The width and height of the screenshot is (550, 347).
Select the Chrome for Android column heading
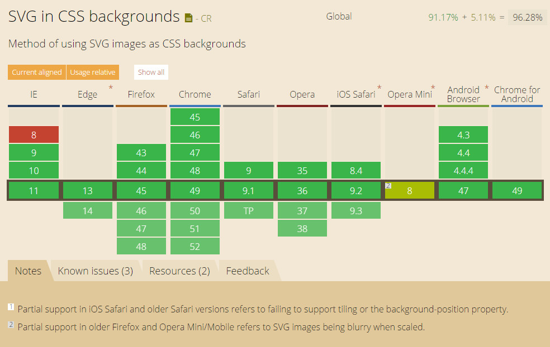(517, 94)
